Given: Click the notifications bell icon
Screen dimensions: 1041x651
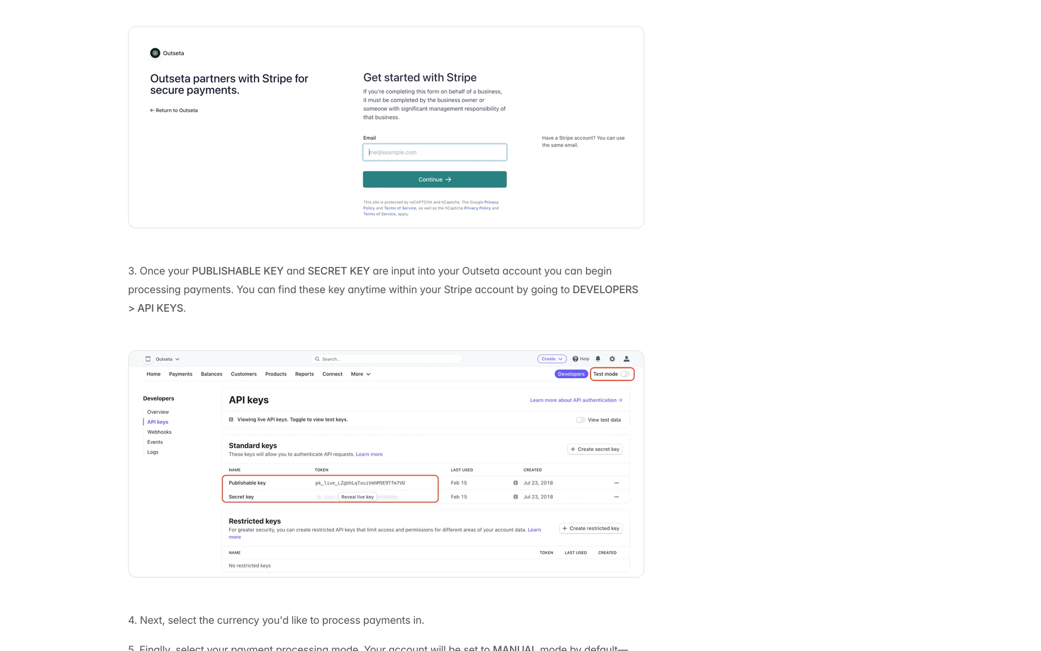Looking at the screenshot, I should 598,359.
